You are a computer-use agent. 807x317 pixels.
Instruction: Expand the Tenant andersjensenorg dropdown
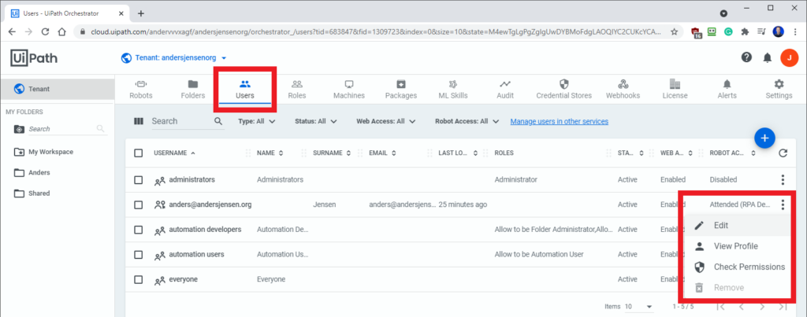(x=174, y=58)
